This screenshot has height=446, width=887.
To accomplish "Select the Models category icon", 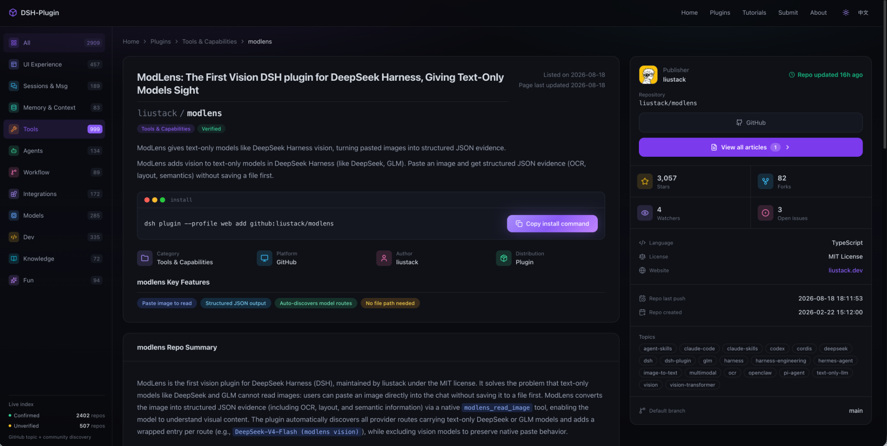I will point(14,215).
